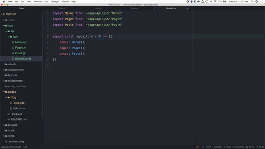
Task: Collapse the blog folder chevron
Action: pyautogui.click(x=6, y=98)
